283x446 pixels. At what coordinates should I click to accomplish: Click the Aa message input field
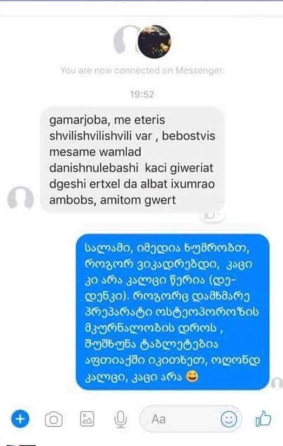191,419
